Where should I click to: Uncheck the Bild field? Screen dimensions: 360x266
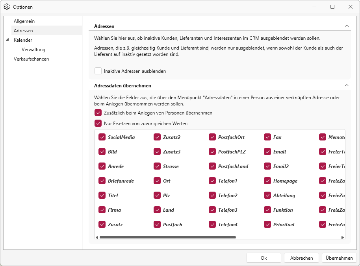[x=102, y=151]
